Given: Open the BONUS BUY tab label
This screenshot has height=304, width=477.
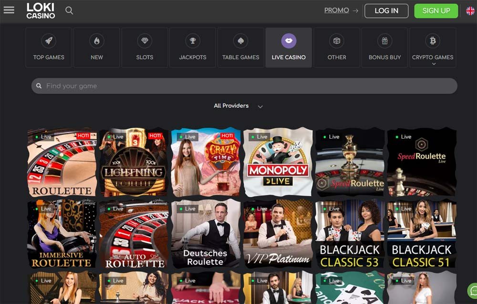Looking at the screenshot, I should point(385,57).
